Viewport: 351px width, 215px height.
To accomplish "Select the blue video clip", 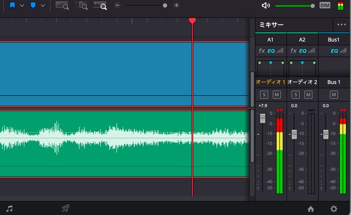I will point(124,74).
